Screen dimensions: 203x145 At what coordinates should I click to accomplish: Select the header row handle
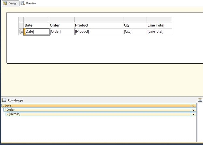point(21,25)
